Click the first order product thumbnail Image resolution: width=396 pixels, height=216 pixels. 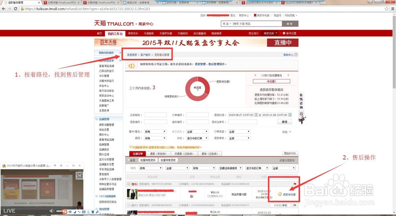[x=132, y=194]
